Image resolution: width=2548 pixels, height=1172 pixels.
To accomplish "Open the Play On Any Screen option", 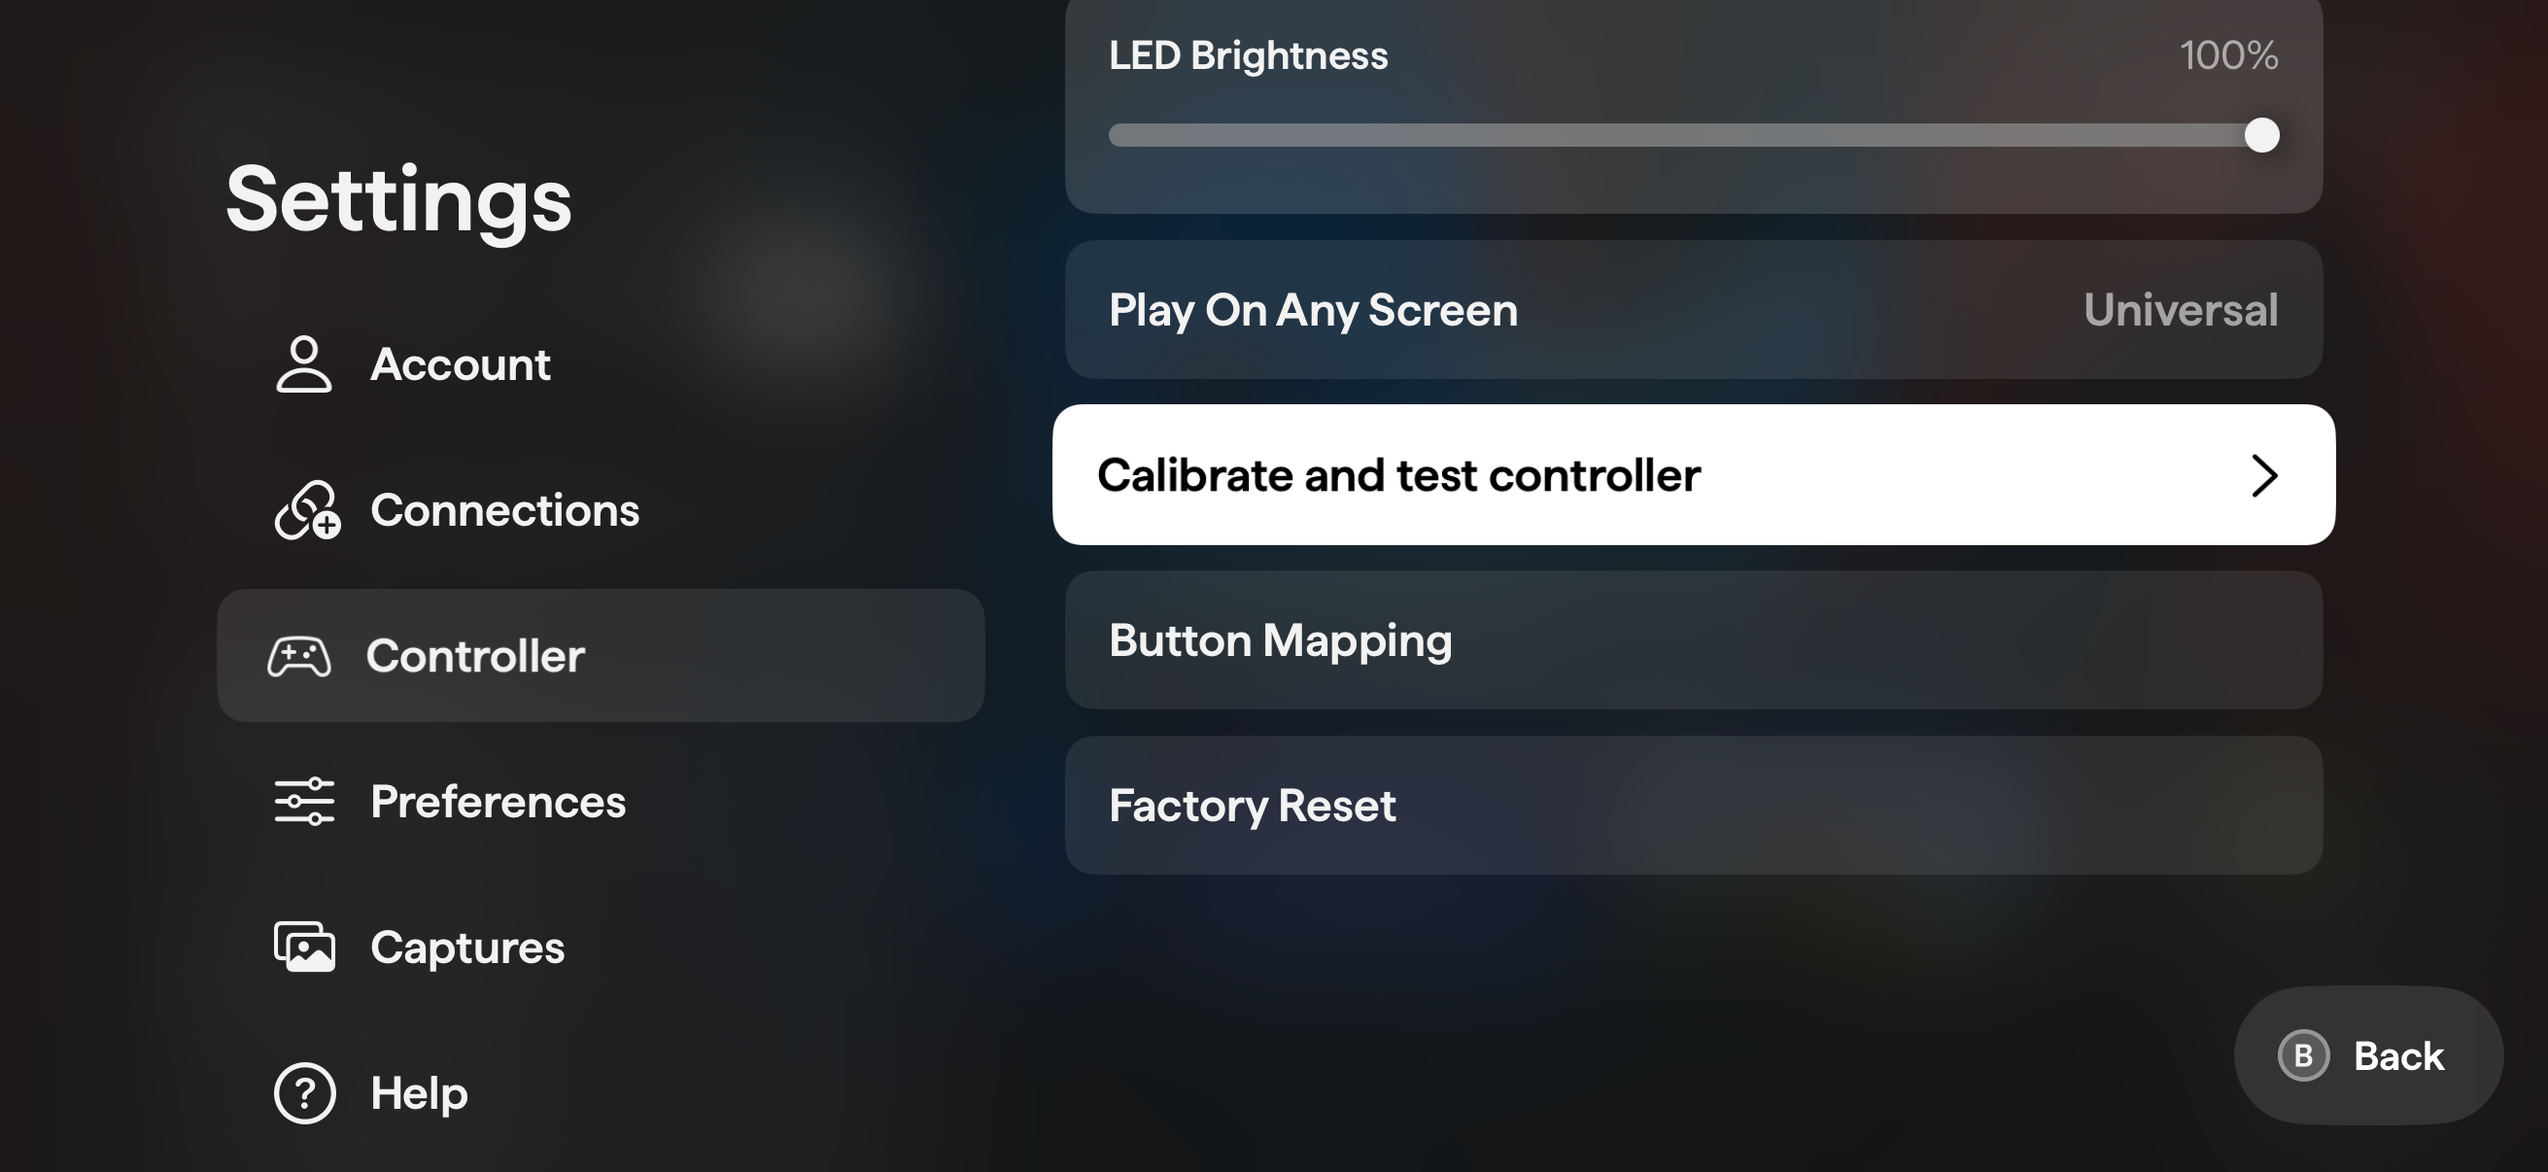I will 1694,310.
